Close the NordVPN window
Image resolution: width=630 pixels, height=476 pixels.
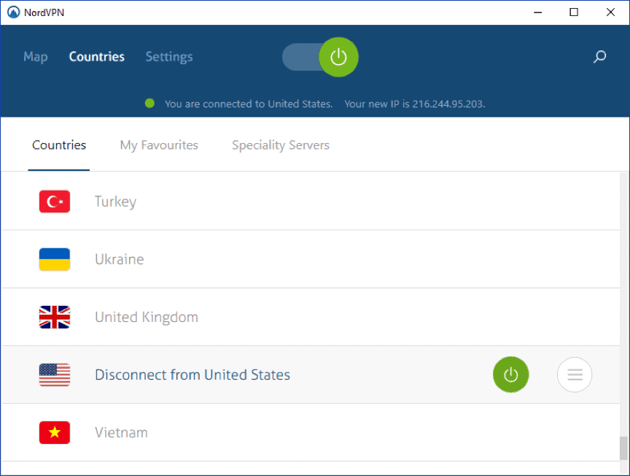(x=610, y=12)
